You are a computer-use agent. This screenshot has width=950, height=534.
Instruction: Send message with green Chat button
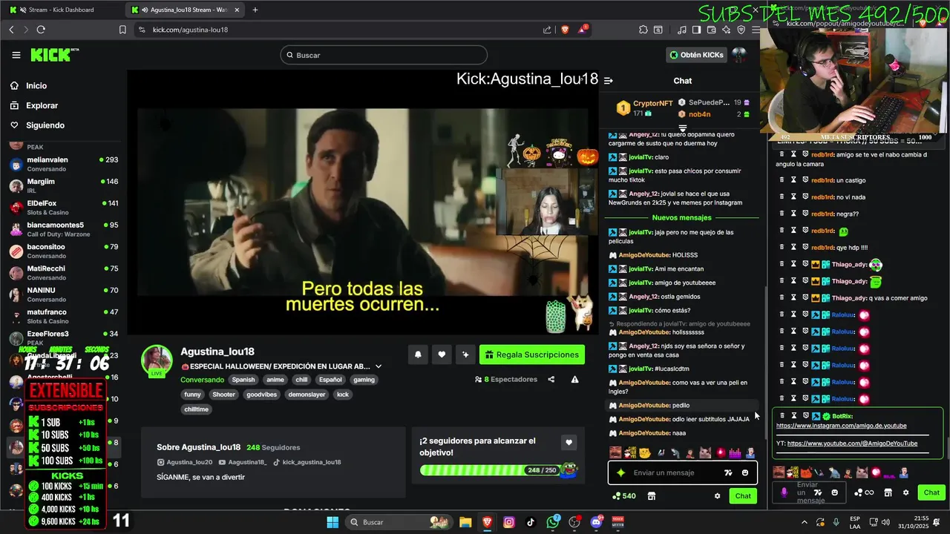click(x=743, y=496)
